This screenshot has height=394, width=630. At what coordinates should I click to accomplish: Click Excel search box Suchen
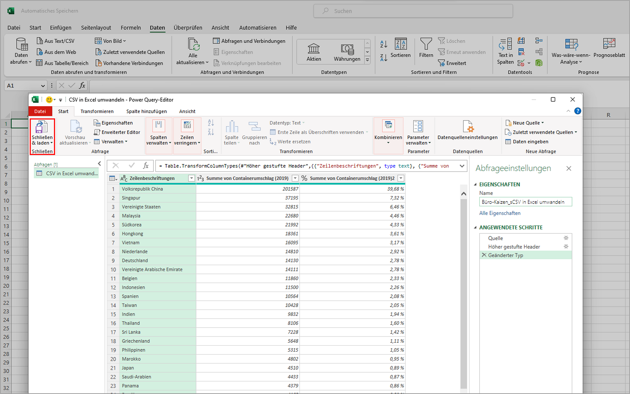coord(413,11)
